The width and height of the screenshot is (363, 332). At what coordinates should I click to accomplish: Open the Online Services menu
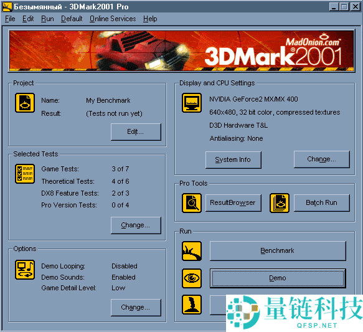click(113, 19)
